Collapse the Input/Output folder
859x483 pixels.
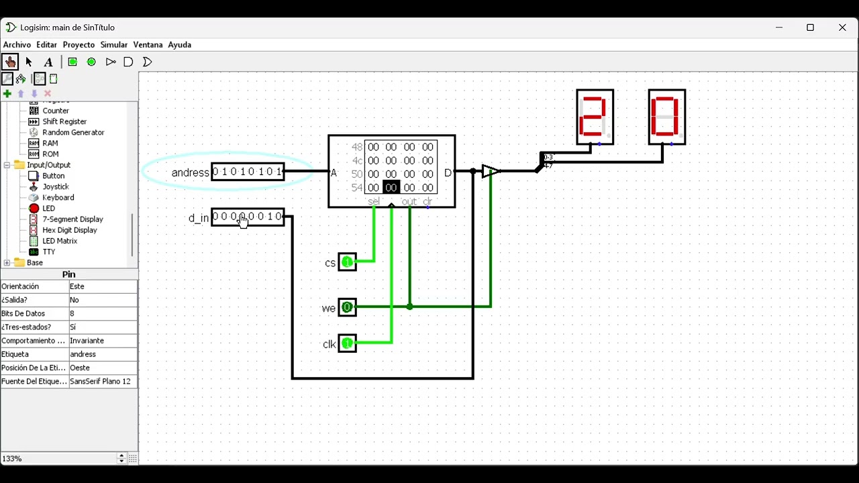click(7, 165)
